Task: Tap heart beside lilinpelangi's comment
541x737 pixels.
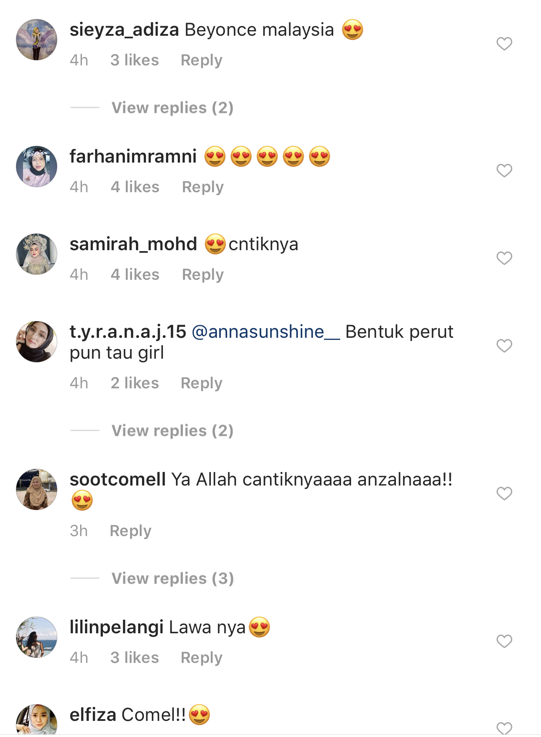Action: click(504, 641)
